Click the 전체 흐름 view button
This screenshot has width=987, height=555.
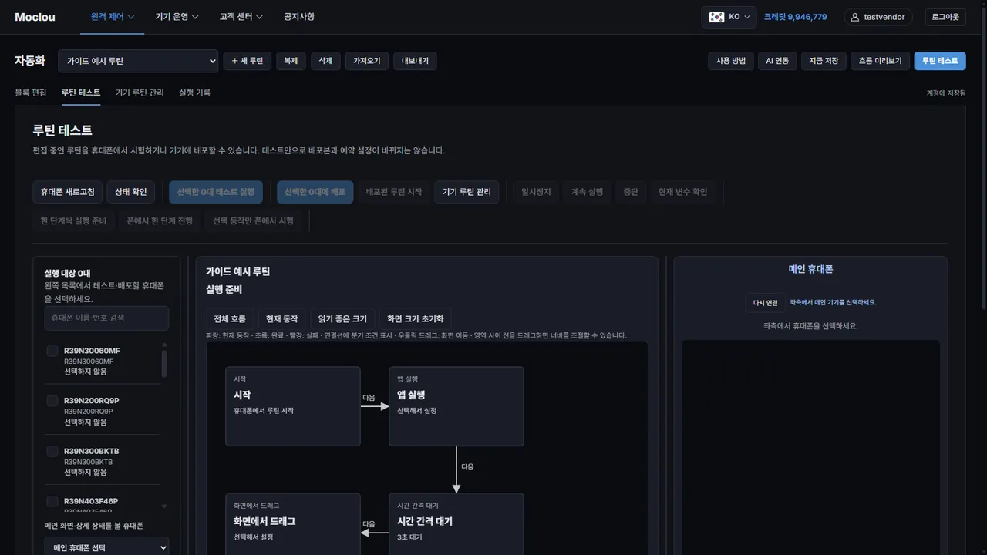(230, 318)
